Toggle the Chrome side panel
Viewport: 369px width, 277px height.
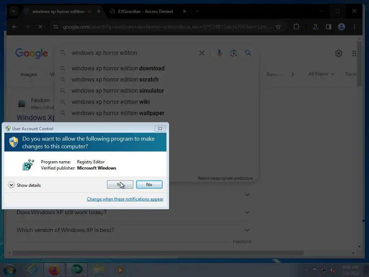pos(329,27)
